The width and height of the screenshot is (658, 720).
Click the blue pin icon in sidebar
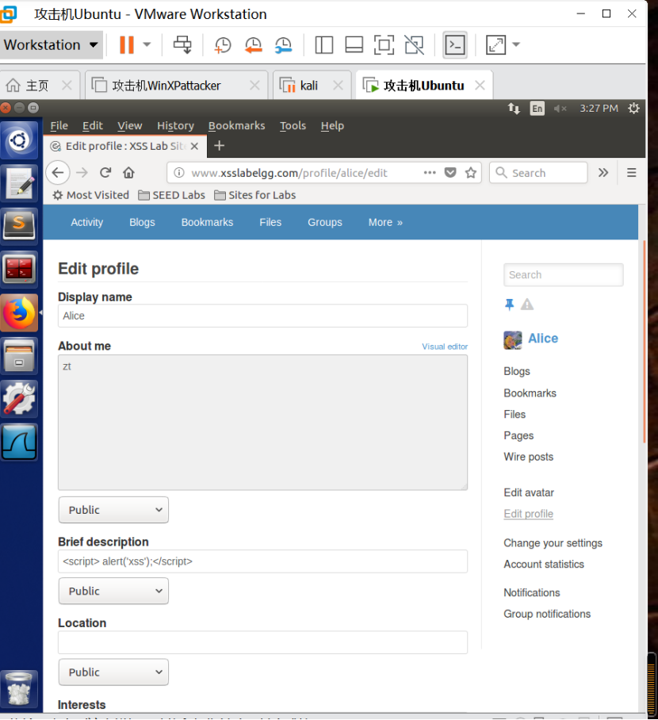pyautogui.click(x=509, y=304)
